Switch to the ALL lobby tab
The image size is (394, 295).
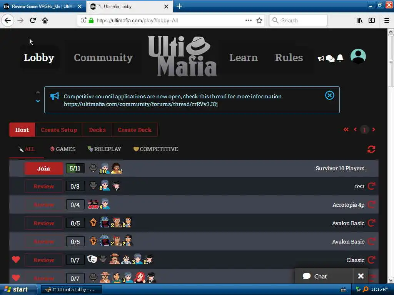tap(27, 149)
